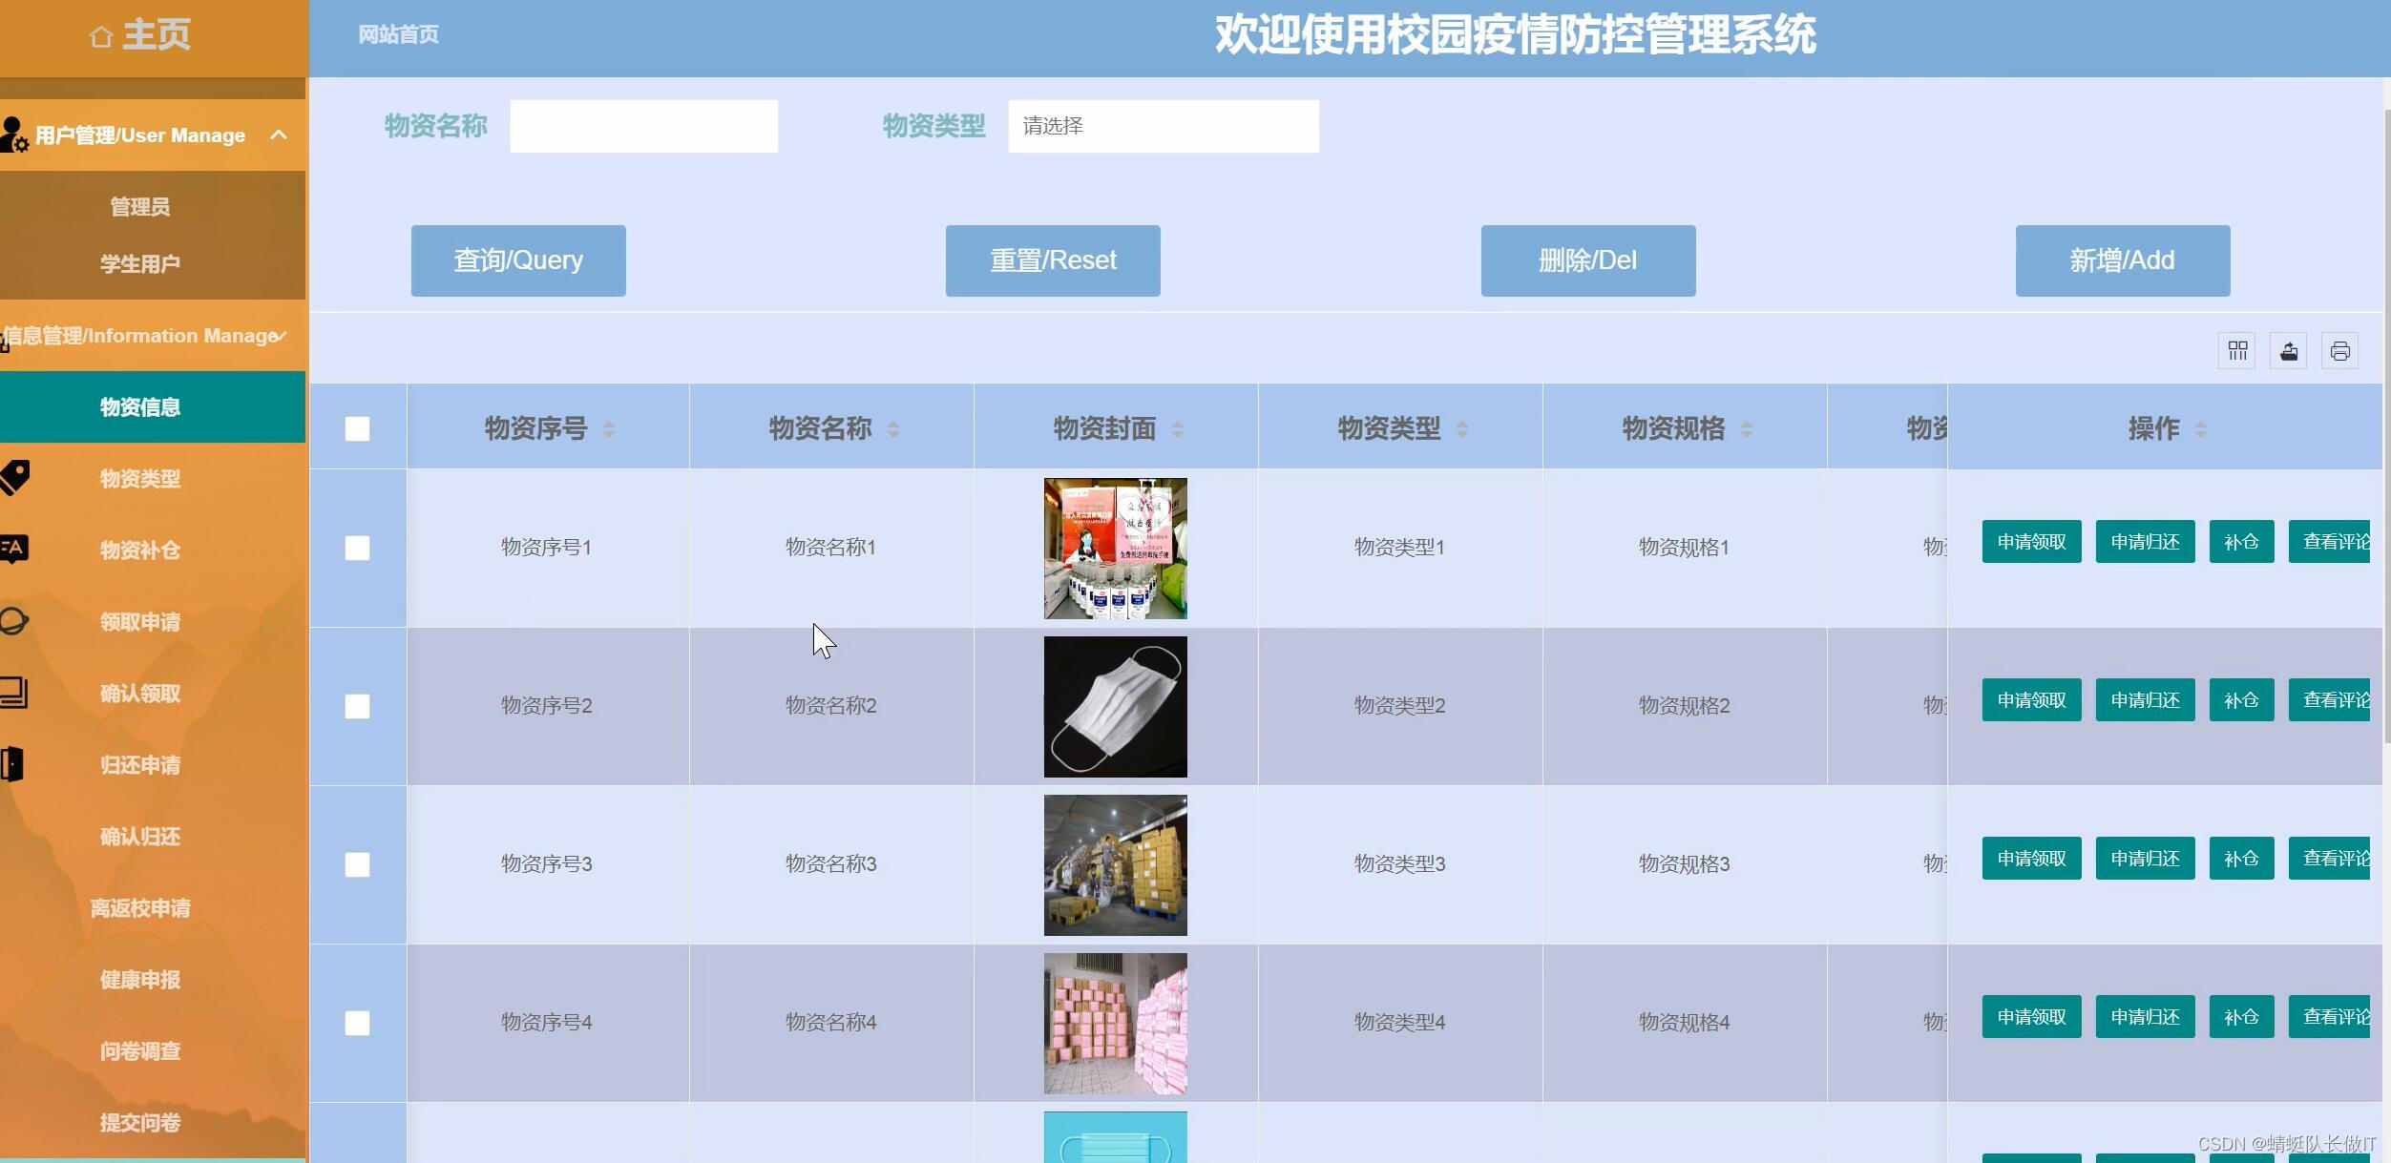
Task: Click the sort arrows on 物资序号 column
Action: coord(609,429)
